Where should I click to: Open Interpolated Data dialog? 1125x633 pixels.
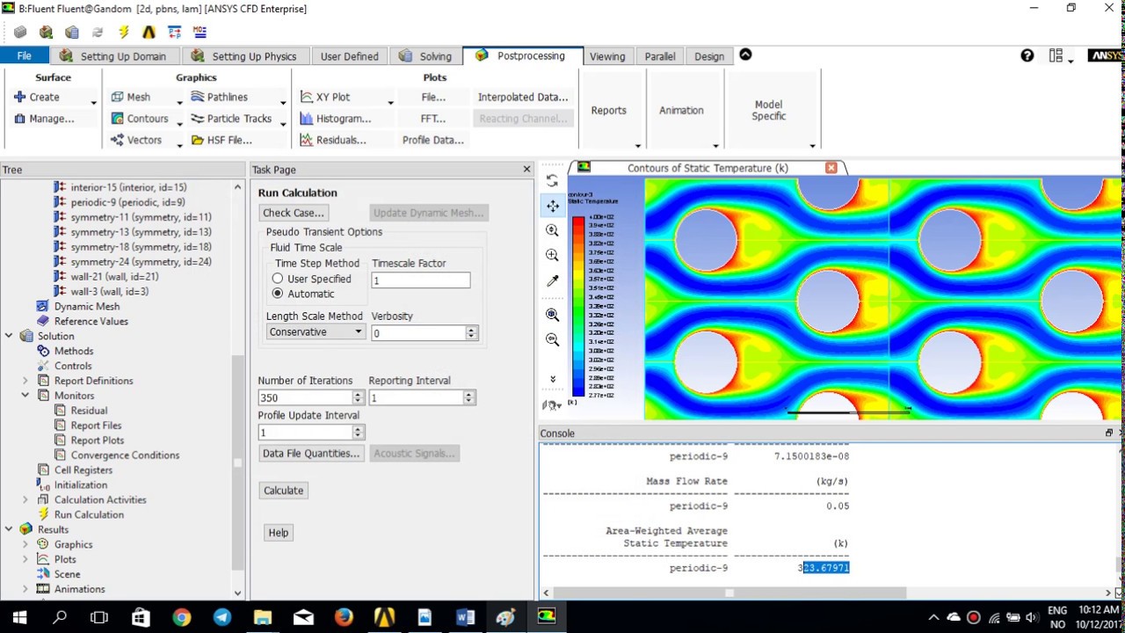(523, 97)
